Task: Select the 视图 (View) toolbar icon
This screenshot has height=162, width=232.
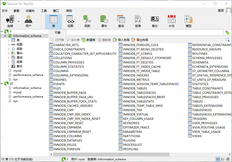Action: tap(70, 21)
